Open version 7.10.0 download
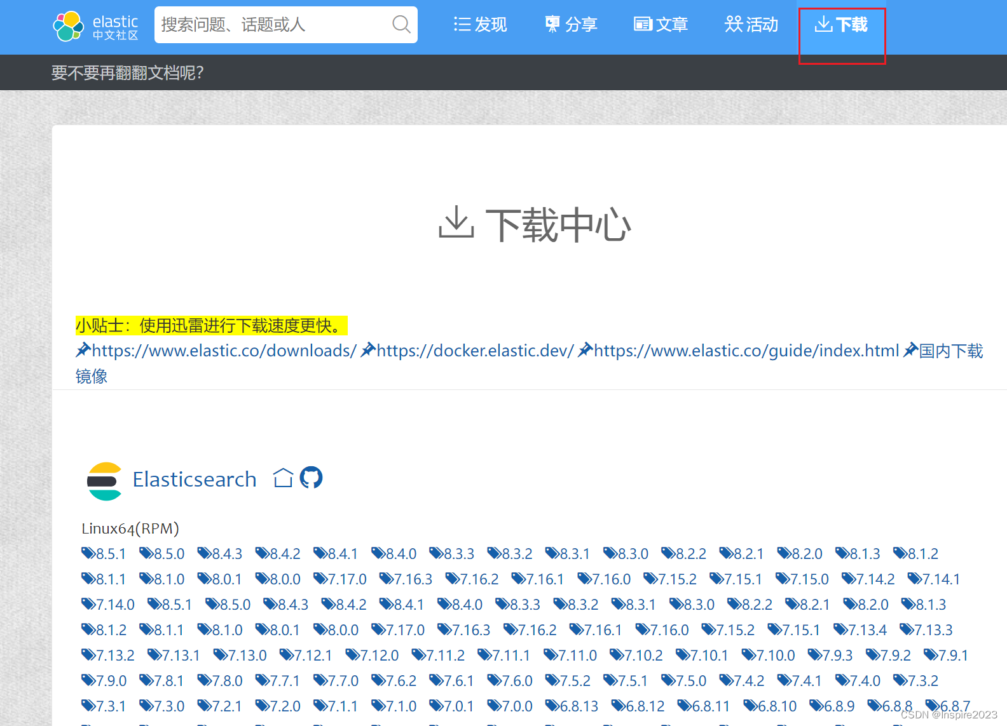The image size is (1007, 726). (769, 655)
